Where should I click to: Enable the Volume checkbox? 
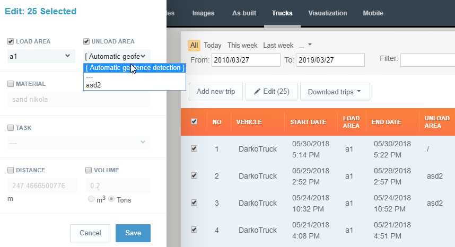[89, 170]
